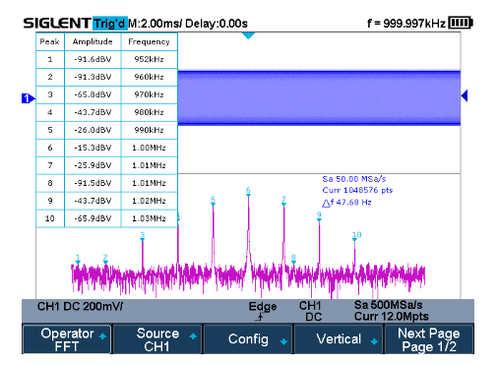Click the trigger level arrow at right edge
Viewport: 498px width, 365px height.
point(465,95)
